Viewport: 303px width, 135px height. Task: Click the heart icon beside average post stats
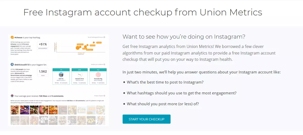(12, 96)
